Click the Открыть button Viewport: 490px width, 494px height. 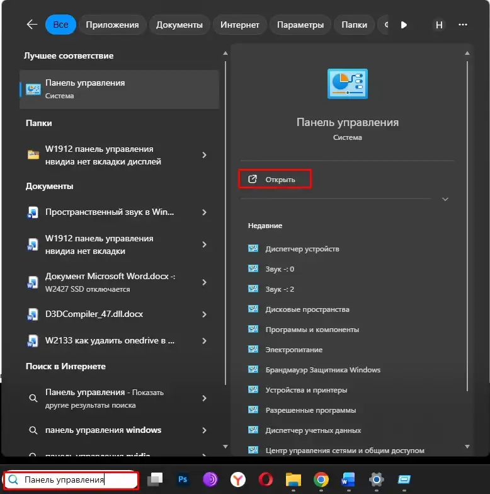click(x=275, y=179)
